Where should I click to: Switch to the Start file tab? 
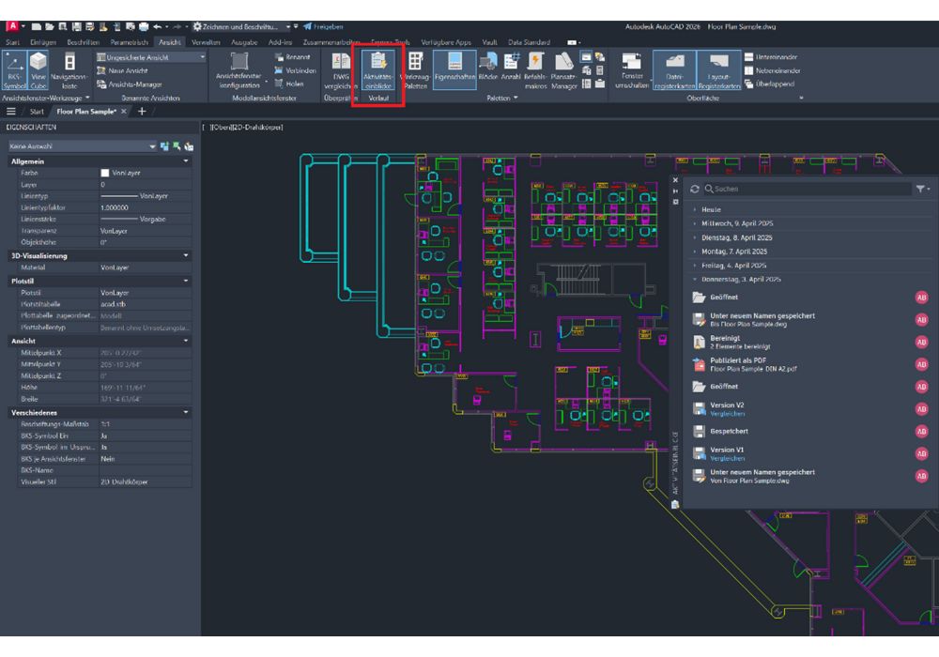coord(37,111)
